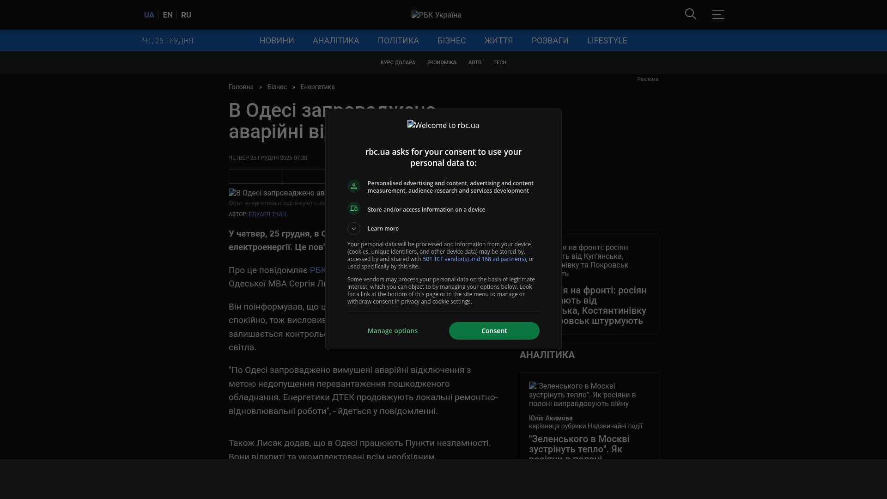887x499 pixels.
Task: Click the RBC-Ukraine logo in the header
Action: (x=436, y=15)
